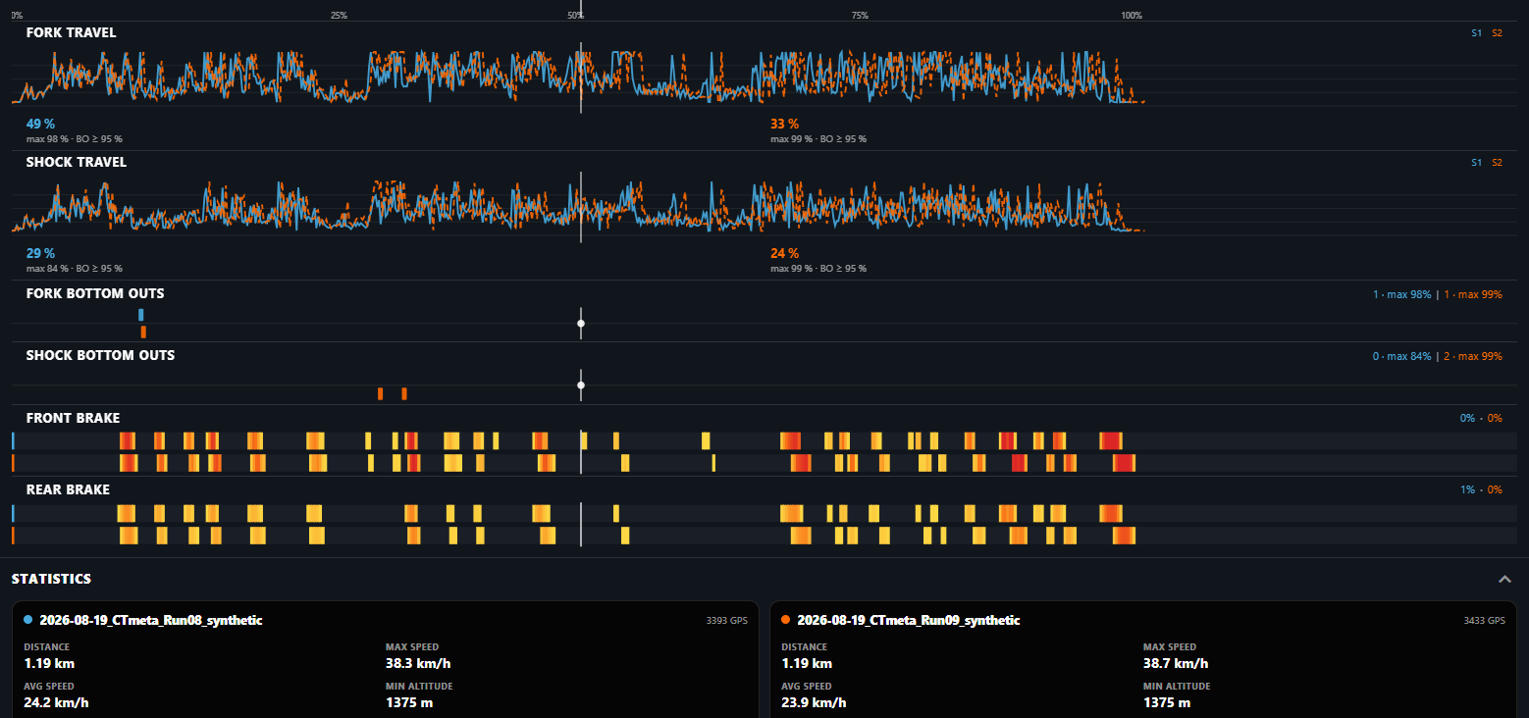Click the 100% axis label
This screenshot has width=1529, height=718.
(1132, 16)
